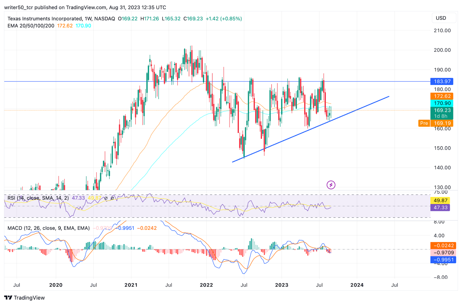The height and width of the screenshot is (305, 462).
Task: Click the pink −0.9709 MACD axis label
Action: click(x=443, y=252)
